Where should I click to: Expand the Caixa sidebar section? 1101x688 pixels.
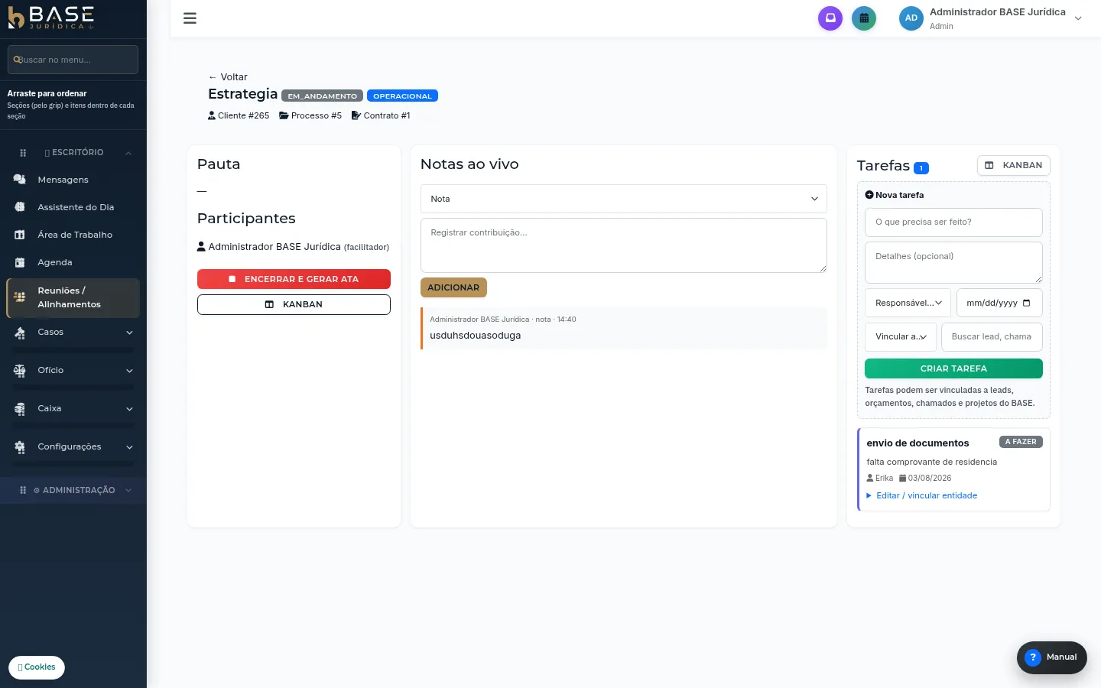pos(73,409)
